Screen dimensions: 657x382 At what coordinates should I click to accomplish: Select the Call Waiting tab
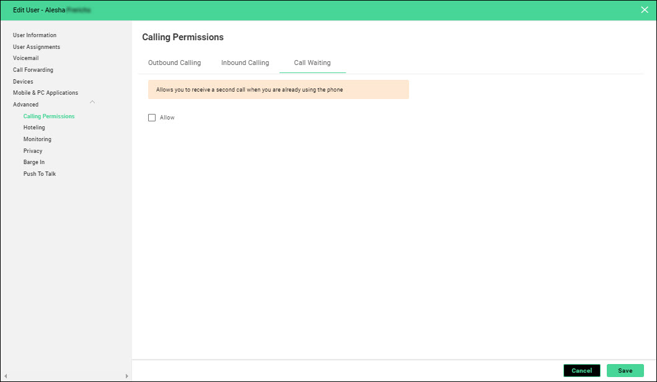click(x=312, y=63)
